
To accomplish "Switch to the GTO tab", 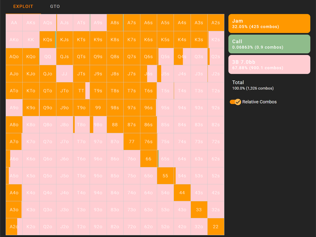I will 55,6.
